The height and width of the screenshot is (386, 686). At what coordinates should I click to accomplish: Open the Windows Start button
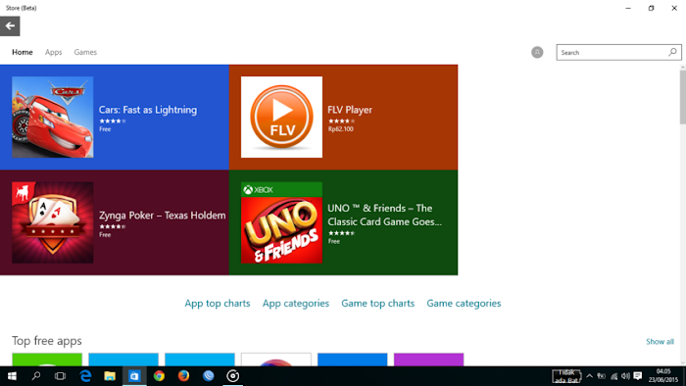(x=12, y=376)
